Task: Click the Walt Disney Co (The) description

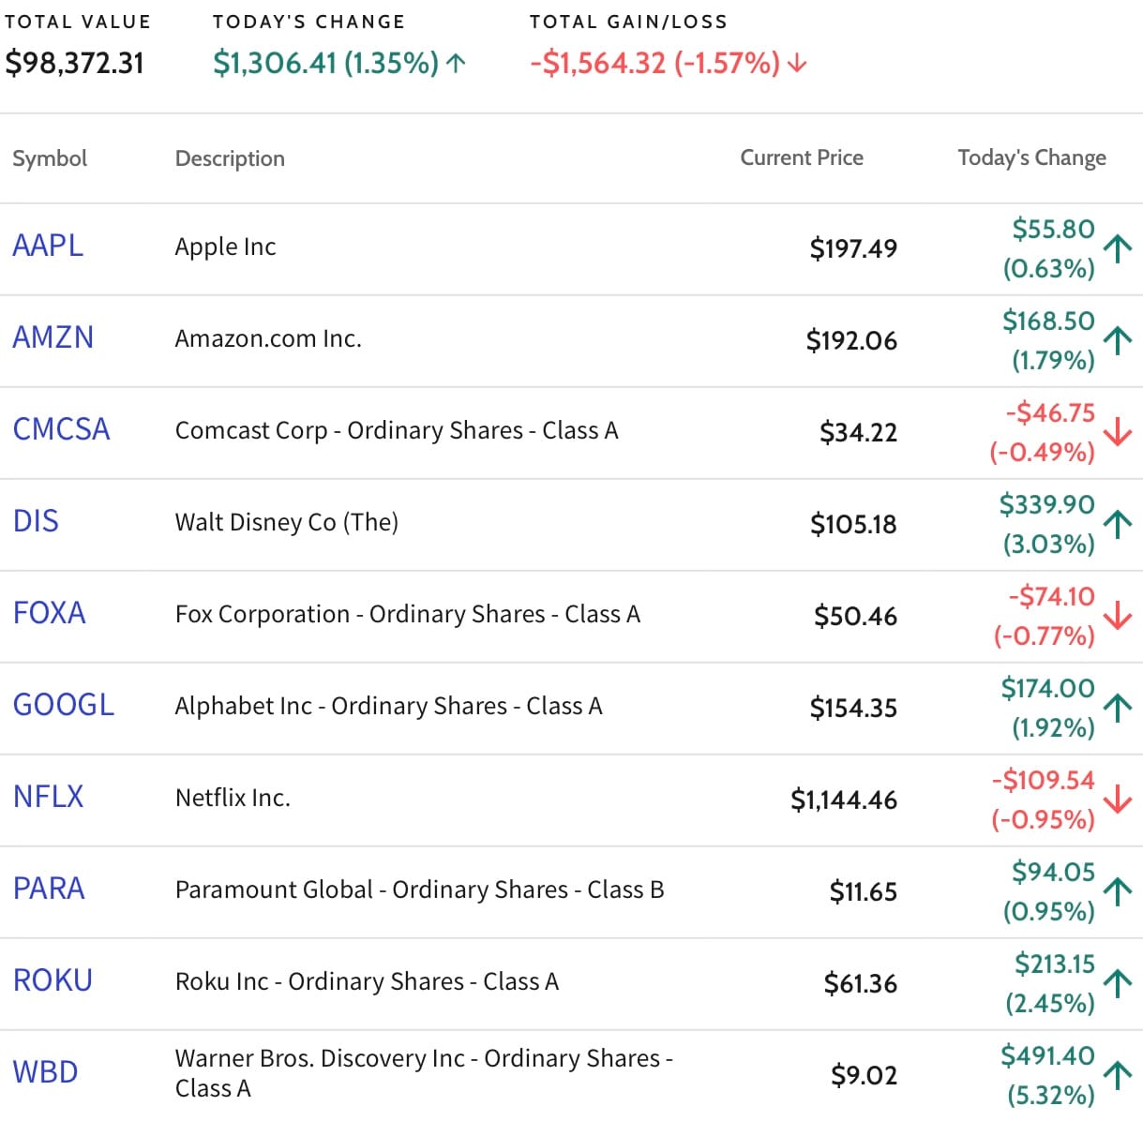Action: coord(287,522)
